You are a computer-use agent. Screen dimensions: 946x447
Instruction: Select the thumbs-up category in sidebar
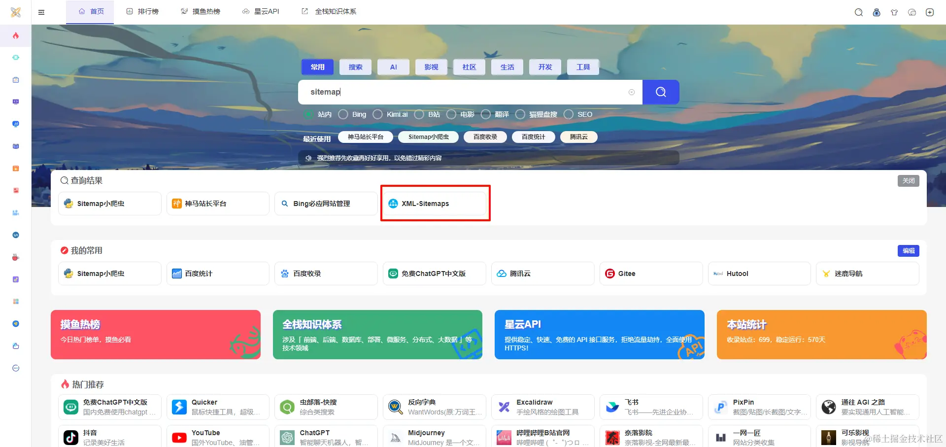pyautogui.click(x=16, y=345)
